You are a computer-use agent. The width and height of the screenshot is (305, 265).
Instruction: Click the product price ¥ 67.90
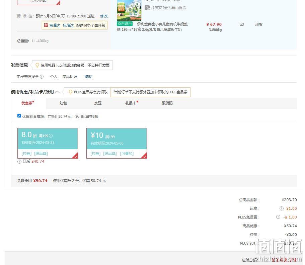[214, 24]
